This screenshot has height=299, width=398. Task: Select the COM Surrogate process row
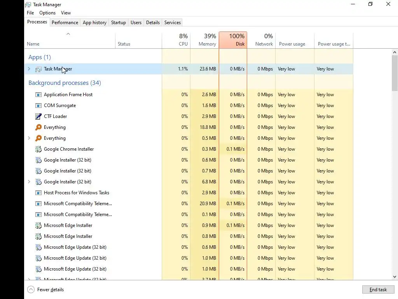189,106
